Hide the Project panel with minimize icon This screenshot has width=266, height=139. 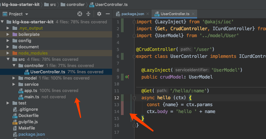(x=107, y=14)
